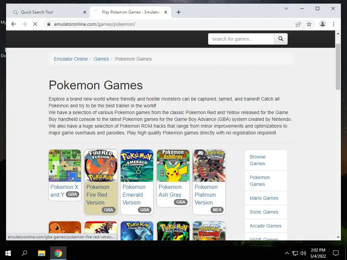The width and height of the screenshot is (347, 260).
Task: Click GBA badge on Ash Gray card
Action: coord(181,202)
